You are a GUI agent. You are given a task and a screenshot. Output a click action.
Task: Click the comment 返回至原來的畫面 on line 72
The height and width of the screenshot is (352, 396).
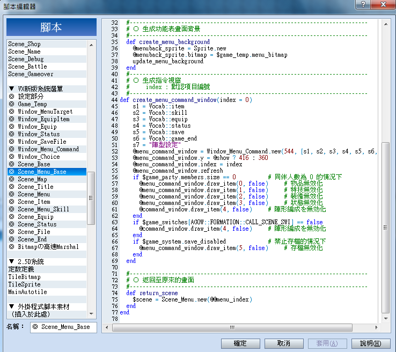[x=168, y=280]
